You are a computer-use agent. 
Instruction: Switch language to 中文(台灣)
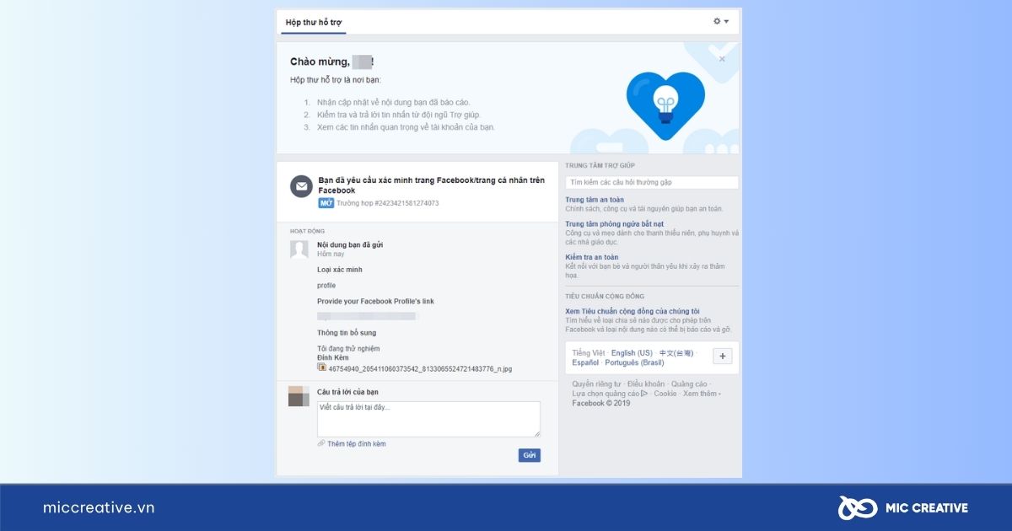[676, 353]
